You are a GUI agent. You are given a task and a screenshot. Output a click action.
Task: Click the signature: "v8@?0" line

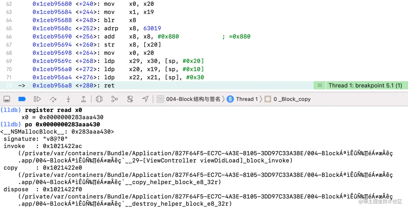pyautogui.click(x=36, y=139)
